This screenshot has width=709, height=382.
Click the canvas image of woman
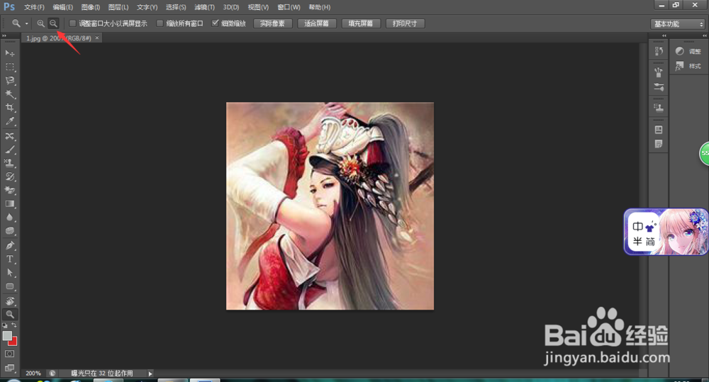coord(330,206)
